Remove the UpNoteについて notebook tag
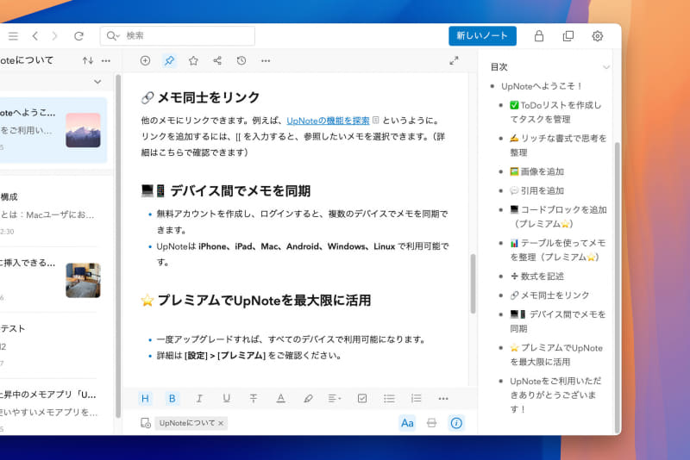The height and width of the screenshot is (460, 690). tap(221, 423)
